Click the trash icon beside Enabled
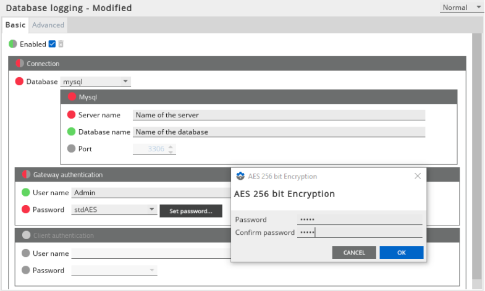The height and width of the screenshot is (291, 485). point(61,44)
